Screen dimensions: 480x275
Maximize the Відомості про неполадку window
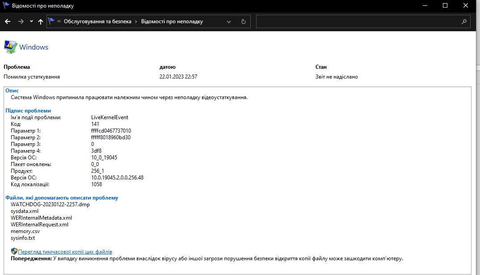click(x=445, y=5)
